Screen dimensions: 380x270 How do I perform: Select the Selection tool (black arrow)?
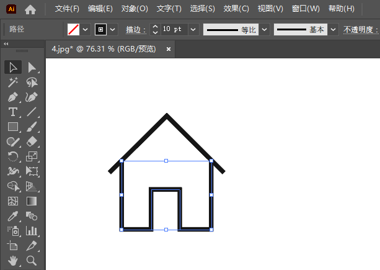[13, 67]
